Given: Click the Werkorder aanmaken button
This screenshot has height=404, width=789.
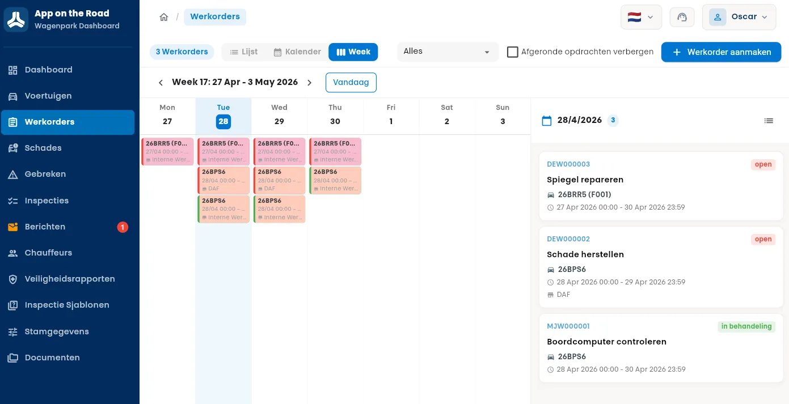Looking at the screenshot, I should (x=721, y=52).
